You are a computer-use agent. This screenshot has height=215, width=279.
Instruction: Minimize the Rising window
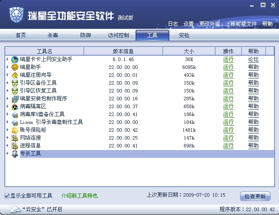click(252, 6)
